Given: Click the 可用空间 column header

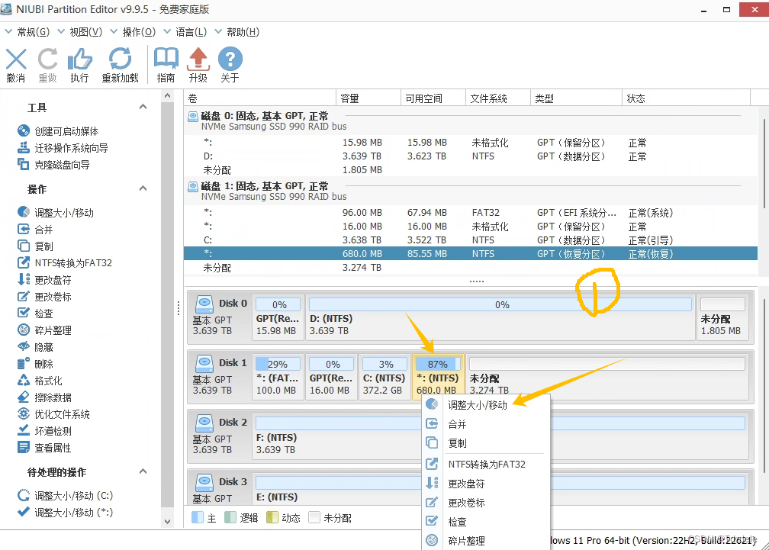Looking at the screenshot, I should (433, 98).
